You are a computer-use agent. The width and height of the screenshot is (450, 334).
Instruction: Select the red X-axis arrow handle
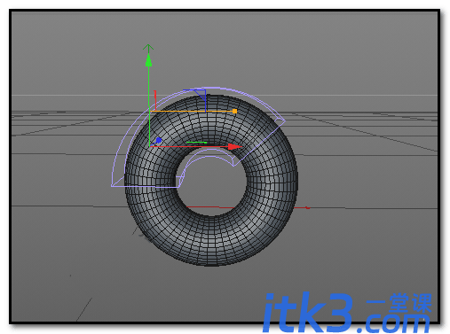point(235,146)
